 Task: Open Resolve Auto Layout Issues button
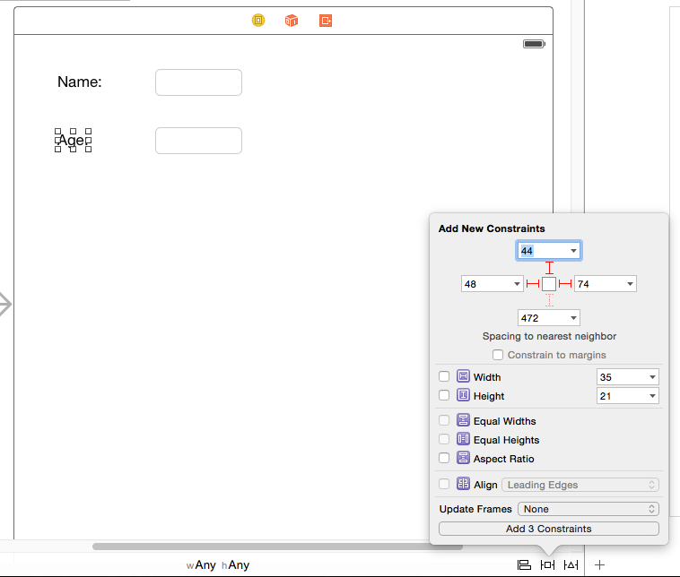tap(571, 565)
